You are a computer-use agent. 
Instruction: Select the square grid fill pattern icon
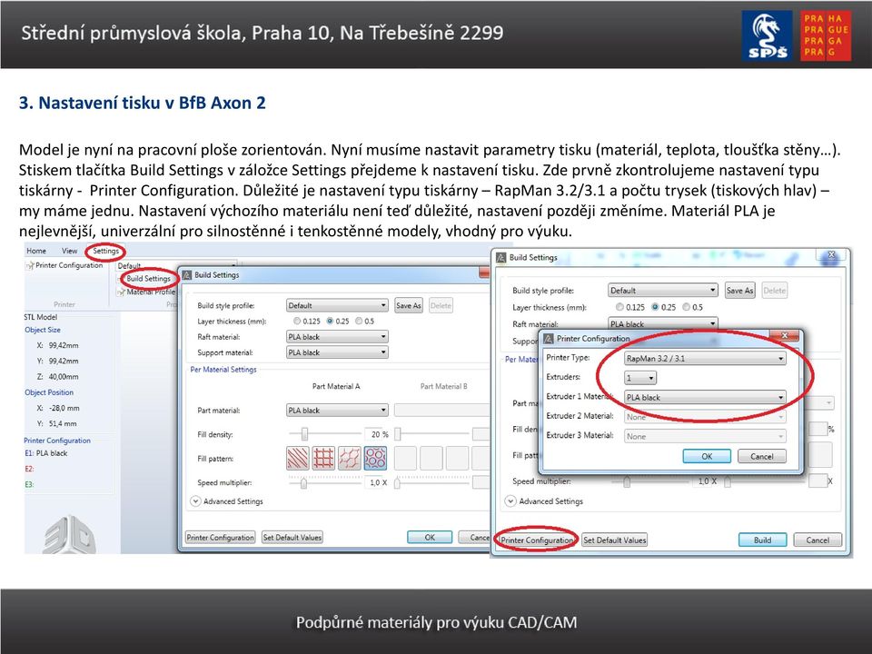click(x=323, y=458)
